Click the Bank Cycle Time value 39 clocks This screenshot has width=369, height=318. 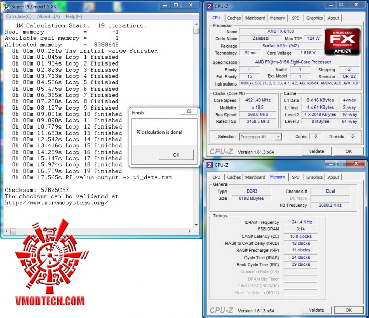(x=300, y=264)
